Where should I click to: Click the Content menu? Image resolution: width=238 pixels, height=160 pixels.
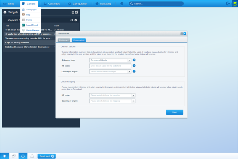[29, 4]
